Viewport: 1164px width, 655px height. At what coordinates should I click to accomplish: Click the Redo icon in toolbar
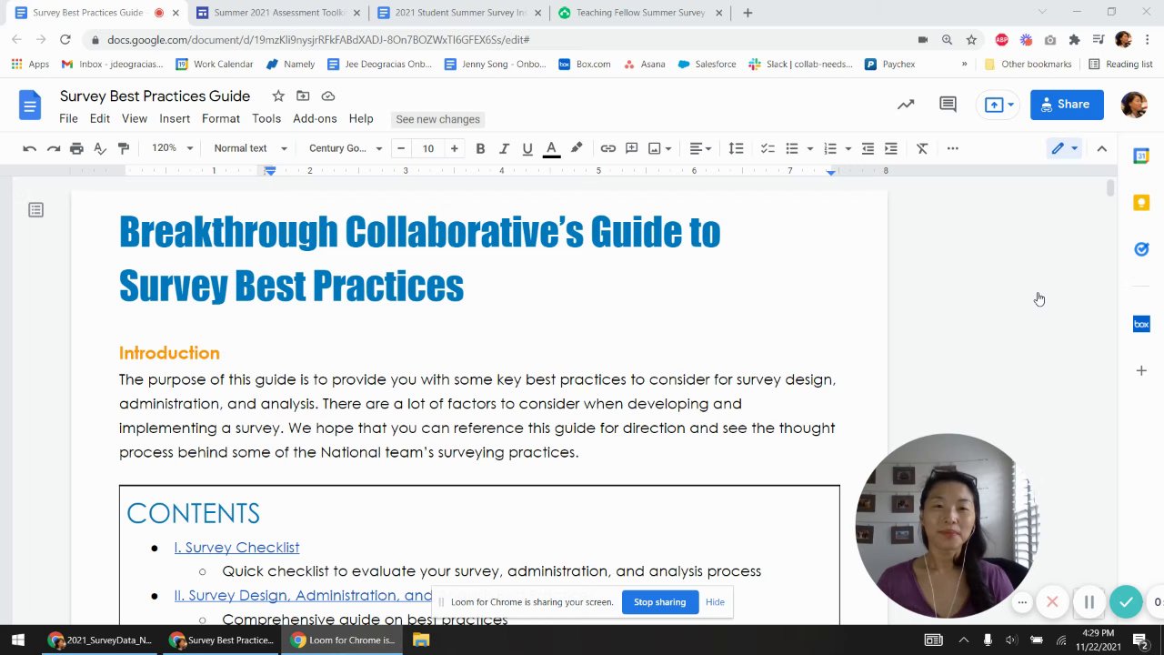pos(53,148)
